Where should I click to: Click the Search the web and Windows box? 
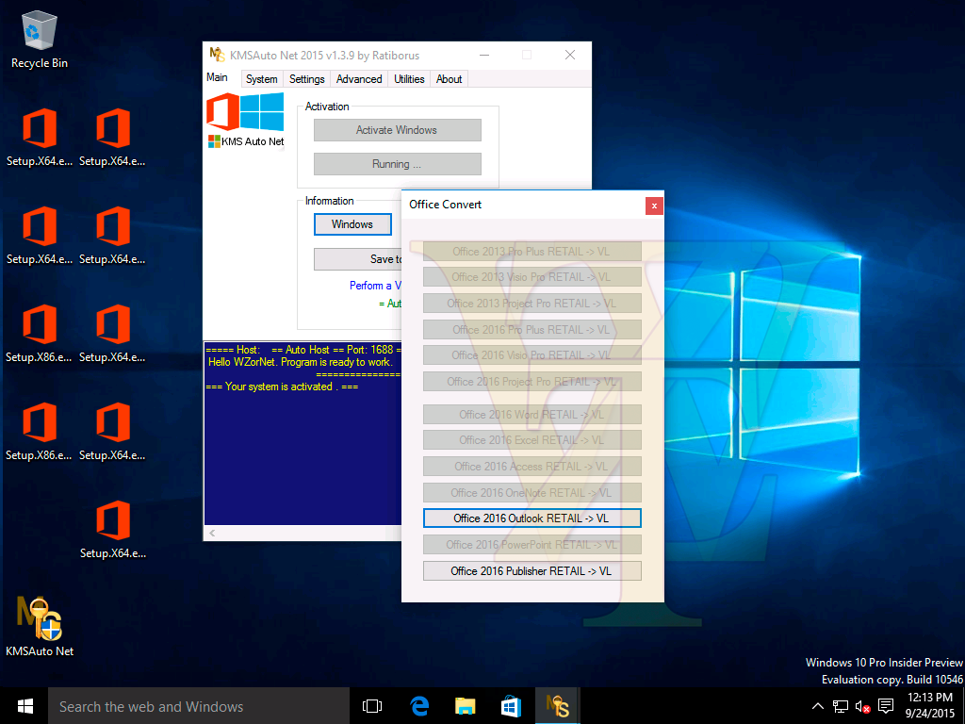pyautogui.click(x=199, y=706)
